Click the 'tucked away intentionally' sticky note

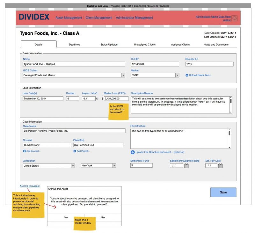coord(28,205)
